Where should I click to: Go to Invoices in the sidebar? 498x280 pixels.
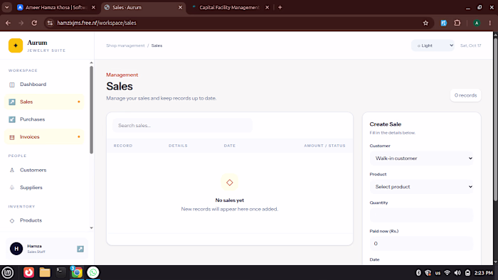point(44,136)
